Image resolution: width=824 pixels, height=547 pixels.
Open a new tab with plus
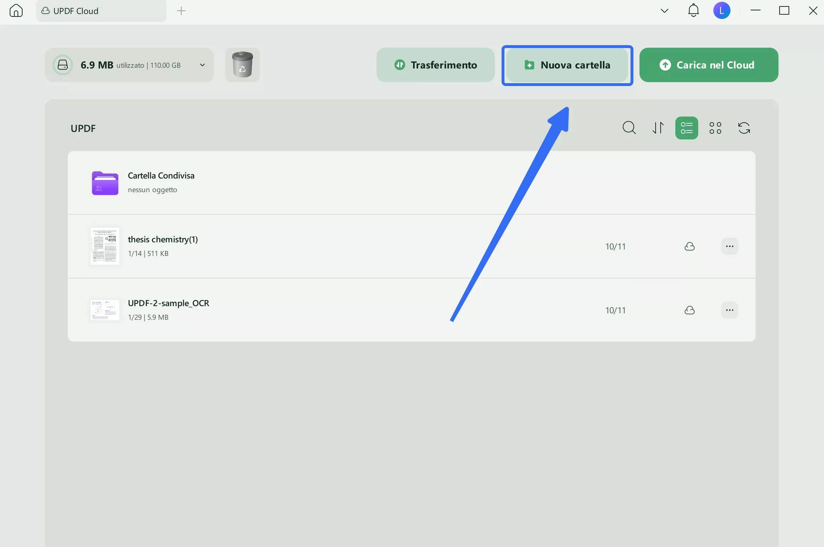(181, 11)
